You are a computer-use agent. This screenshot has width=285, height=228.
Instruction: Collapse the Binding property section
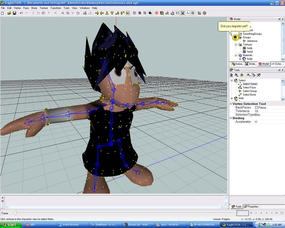coord(231,118)
